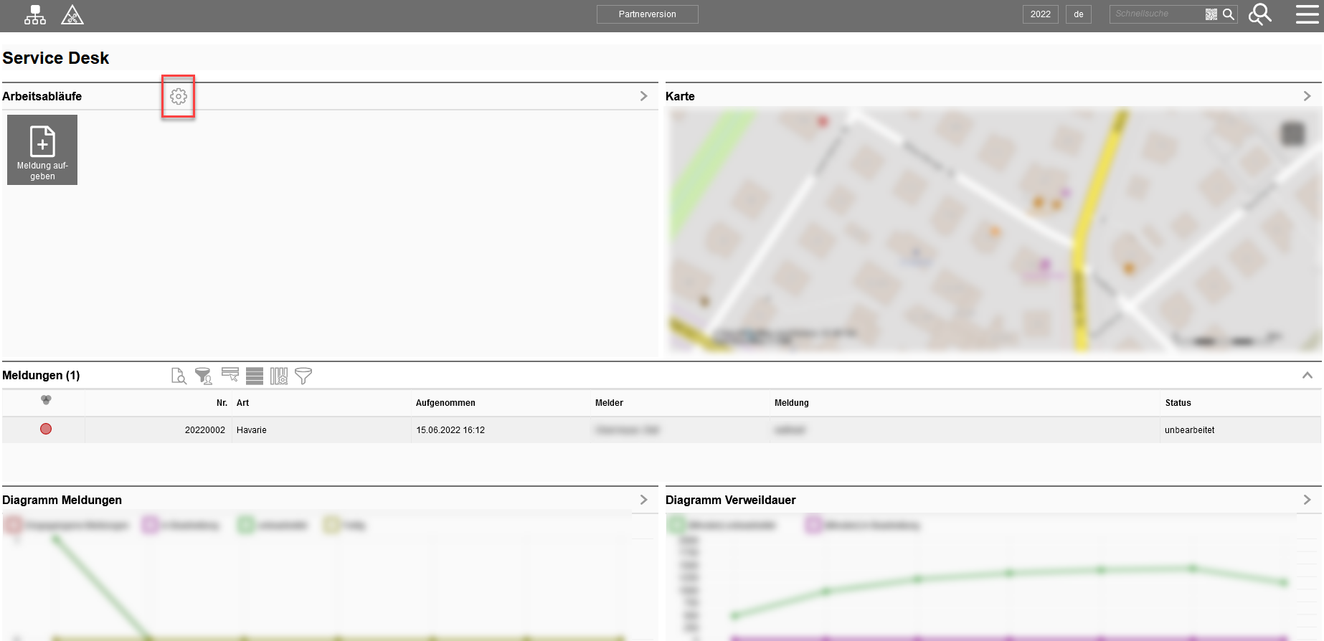The image size is (1324, 641).
Task: Click the triangle tools icon in header
Action: [72, 14]
